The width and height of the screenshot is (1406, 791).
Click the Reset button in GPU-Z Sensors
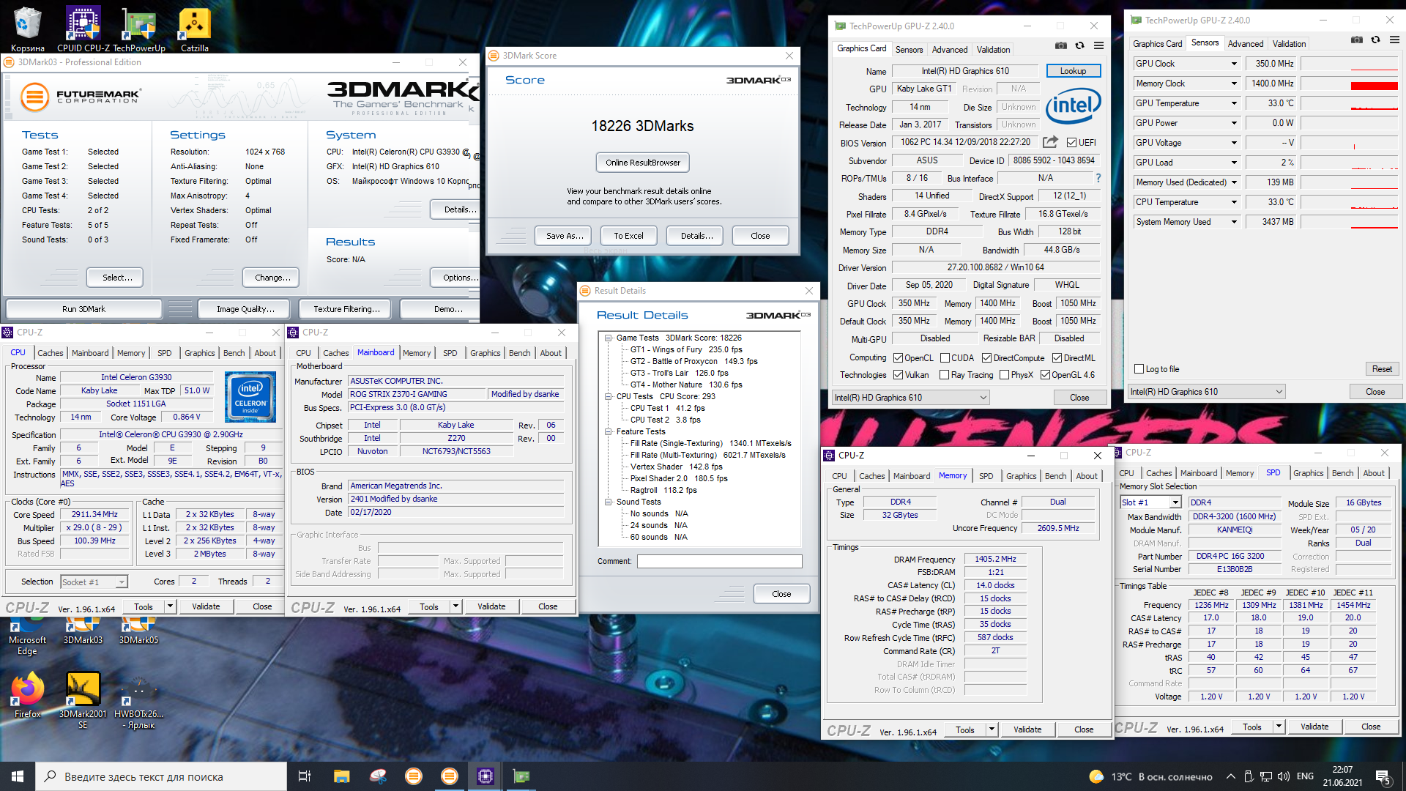tap(1382, 369)
